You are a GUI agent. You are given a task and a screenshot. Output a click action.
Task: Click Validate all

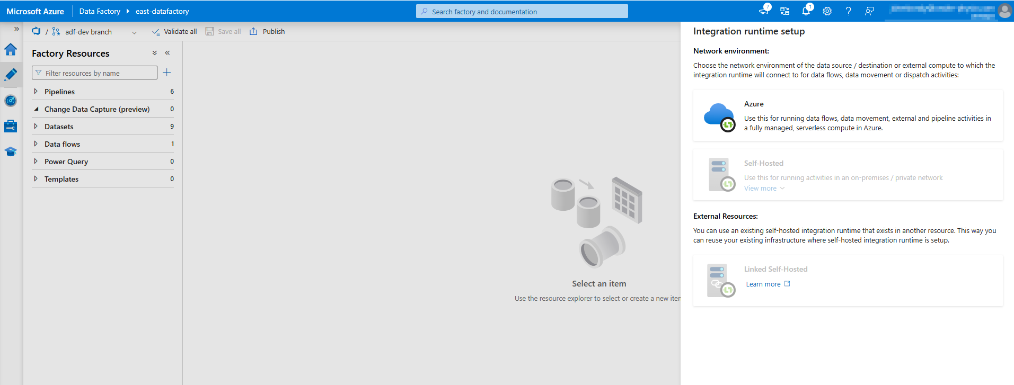174,32
